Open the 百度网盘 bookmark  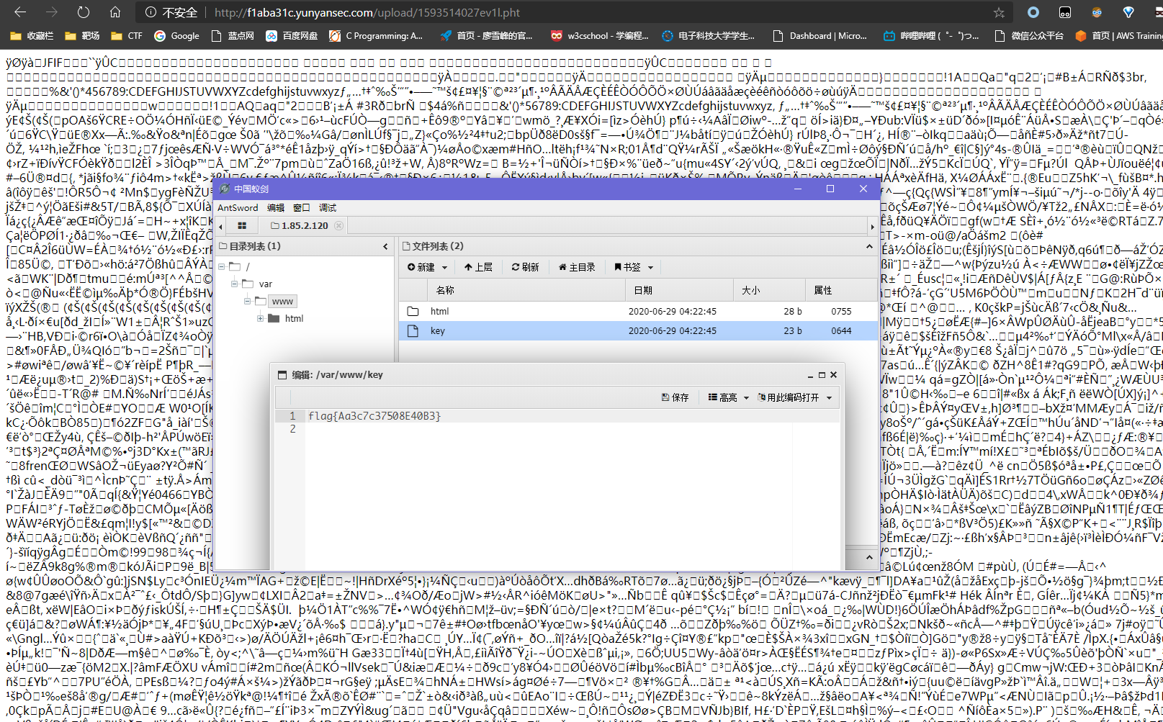(292, 35)
